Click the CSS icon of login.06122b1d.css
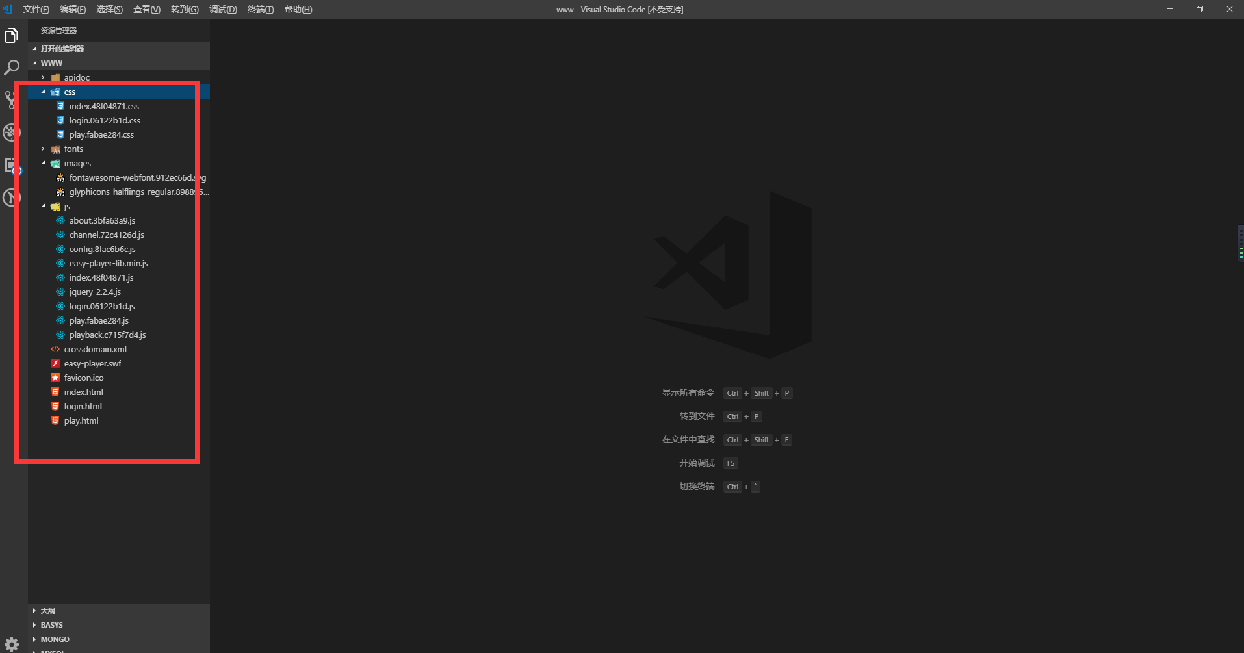Image resolution: width=1244 pixels, height=653 pixels. click(x=60, y=120)
